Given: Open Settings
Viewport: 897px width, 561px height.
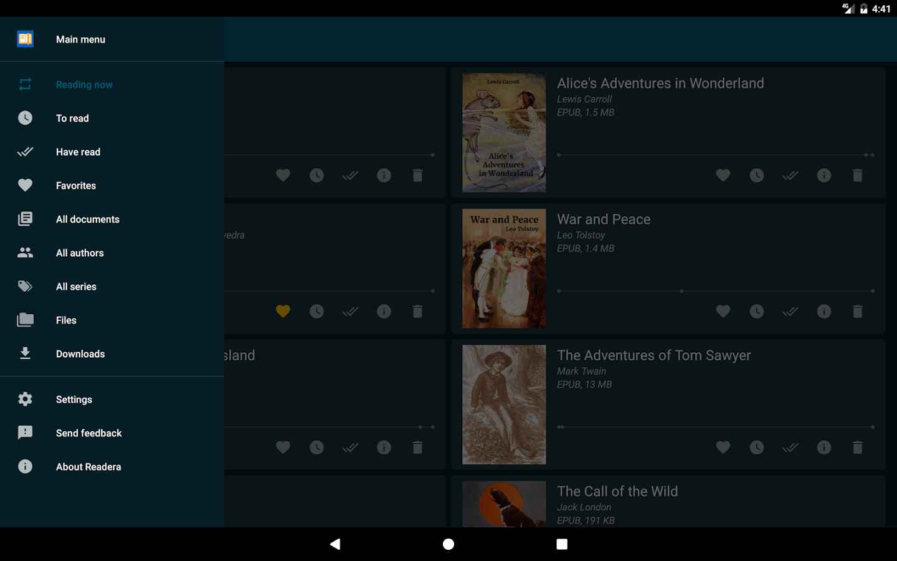Looking at the screenshot, I should point(112,399).
